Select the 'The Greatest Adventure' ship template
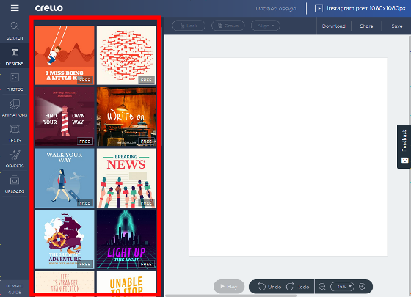 (x=65, y=239)
